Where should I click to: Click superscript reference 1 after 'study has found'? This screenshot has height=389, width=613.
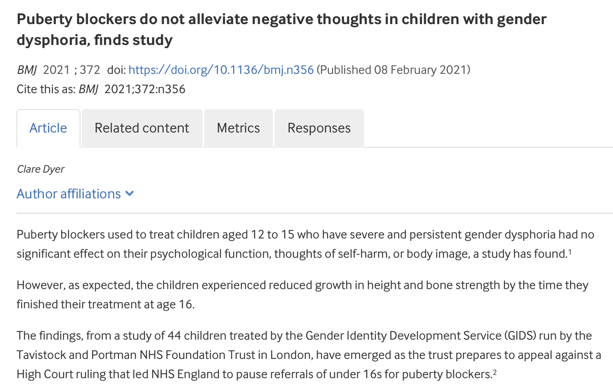coord(570,252)
